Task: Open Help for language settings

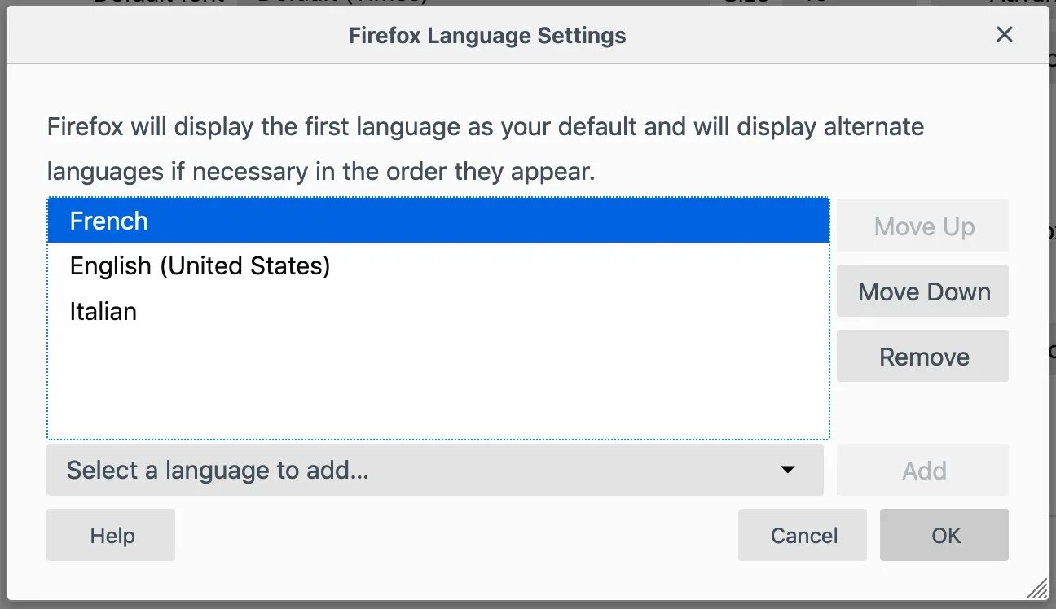Action: click(111, 535)
